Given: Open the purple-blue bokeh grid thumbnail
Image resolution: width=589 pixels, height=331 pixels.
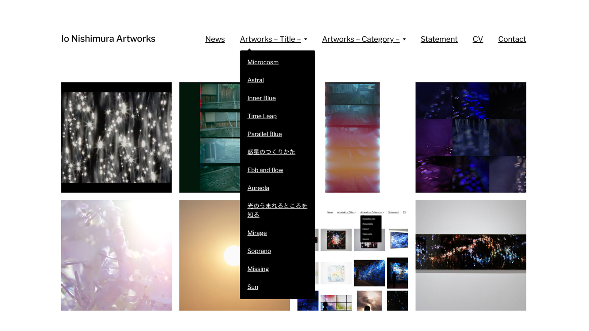Looking at the screenshot, I should click(471, 137).
